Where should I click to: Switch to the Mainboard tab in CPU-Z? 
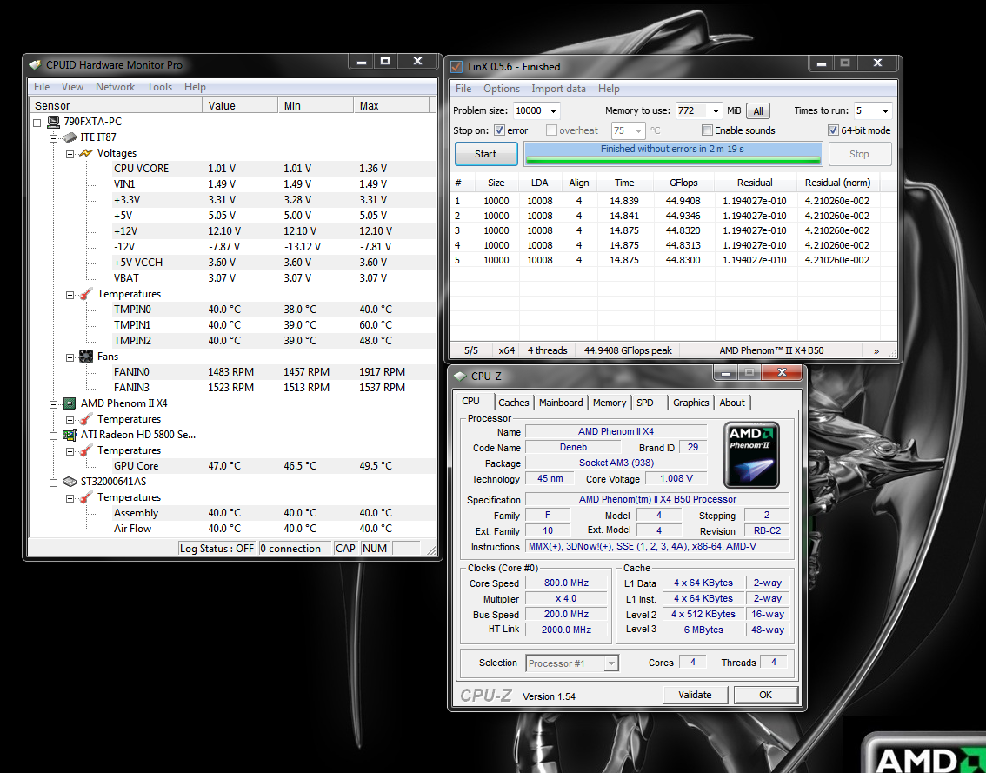(561, 403)
